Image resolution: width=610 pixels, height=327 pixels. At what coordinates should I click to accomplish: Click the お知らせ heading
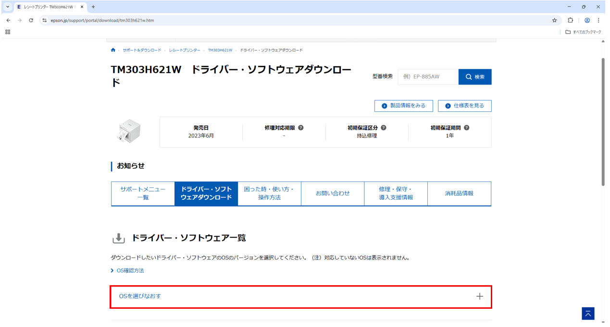click(x=131, y=166)
